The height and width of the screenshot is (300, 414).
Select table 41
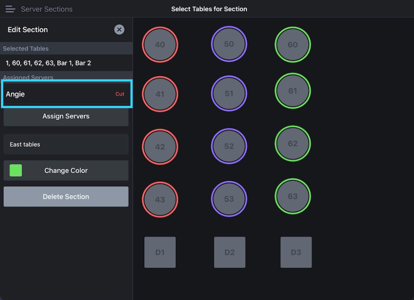(160, 94)
